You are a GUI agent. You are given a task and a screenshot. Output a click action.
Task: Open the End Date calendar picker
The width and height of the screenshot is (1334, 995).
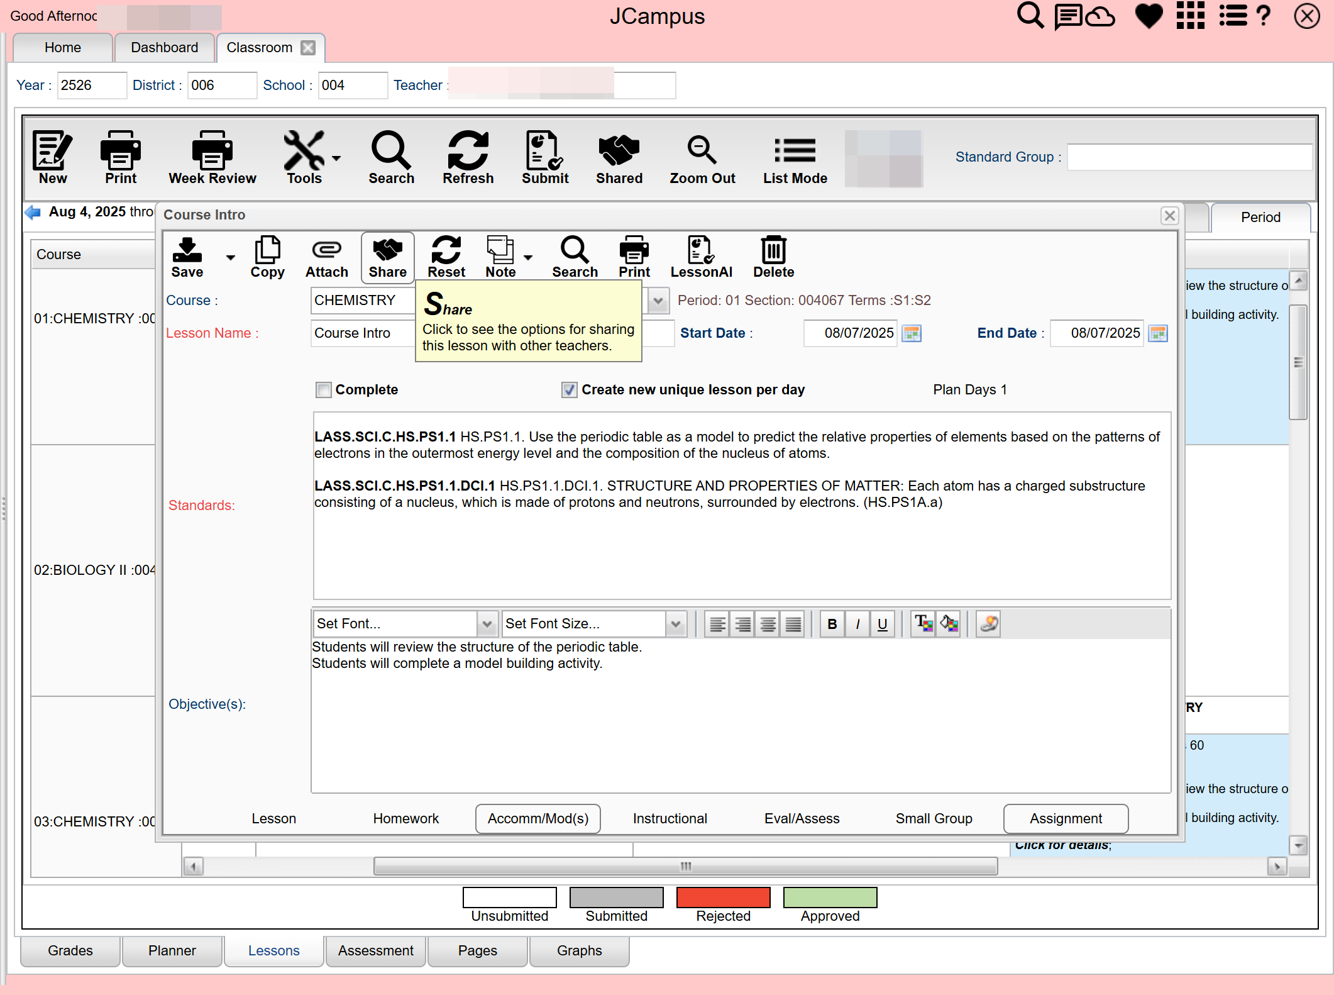point(1158,333)
